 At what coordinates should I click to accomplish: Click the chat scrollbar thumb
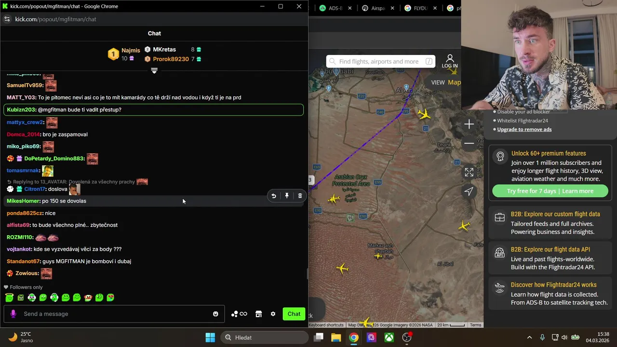click(307, 274)
